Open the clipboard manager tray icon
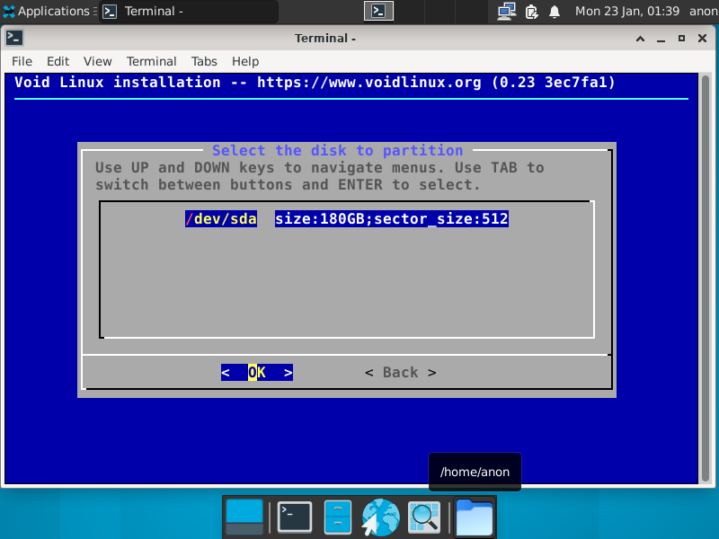Screen dimensions: 719x539 (531, 12)
